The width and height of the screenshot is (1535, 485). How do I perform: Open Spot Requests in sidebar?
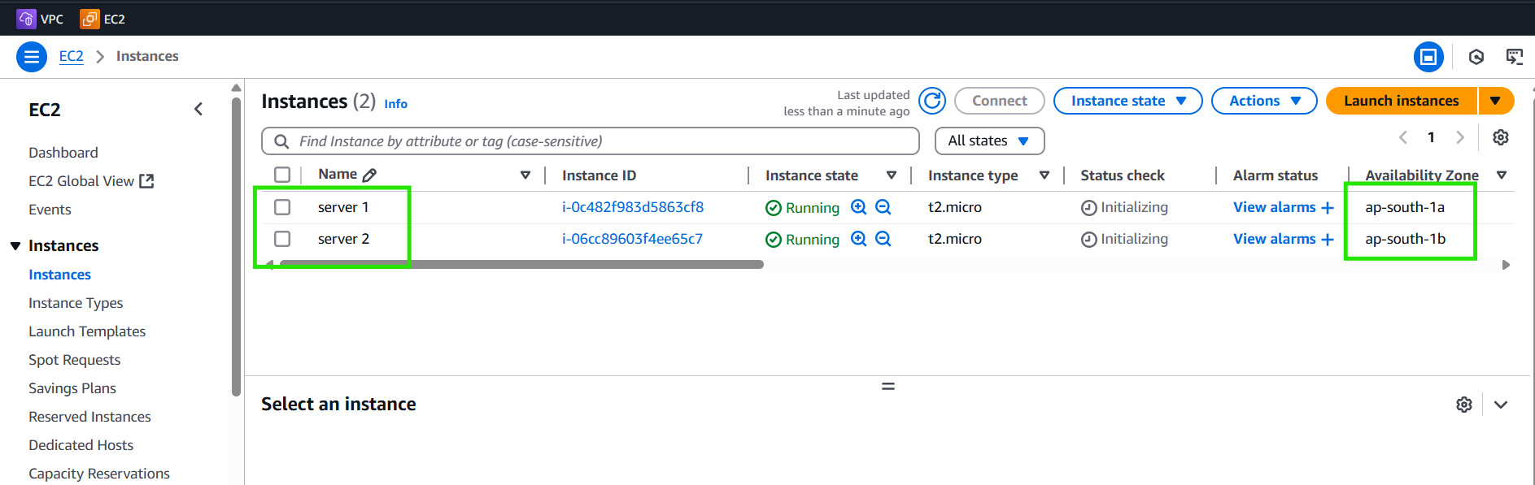point(74,360)
